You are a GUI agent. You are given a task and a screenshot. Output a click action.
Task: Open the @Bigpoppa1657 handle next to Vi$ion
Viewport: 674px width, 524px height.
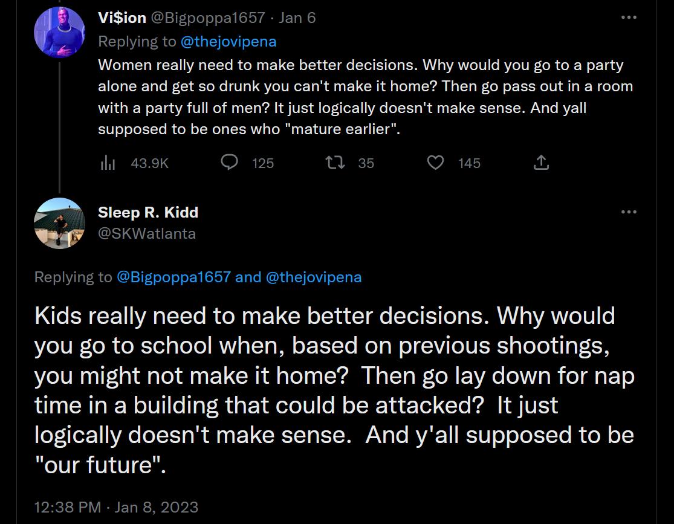point(208,18)
